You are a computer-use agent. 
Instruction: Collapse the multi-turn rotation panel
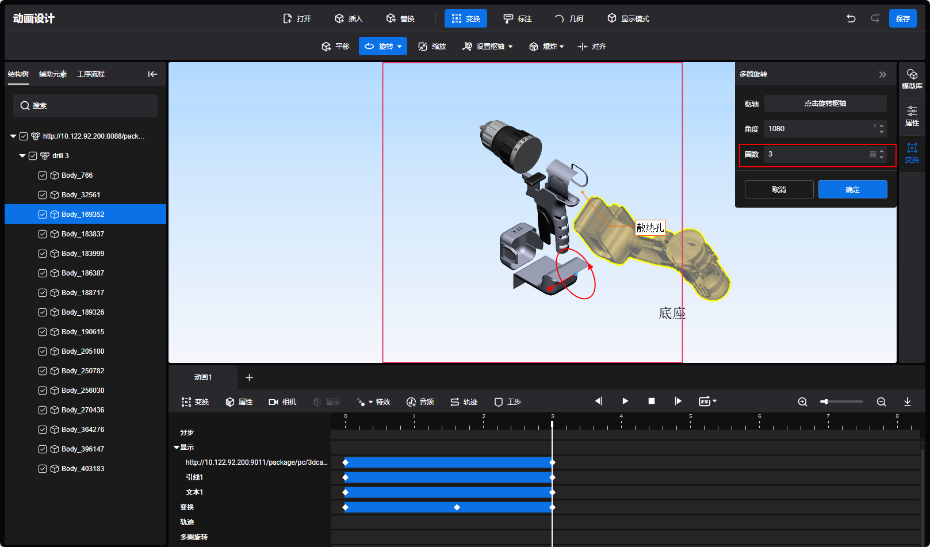882,74
